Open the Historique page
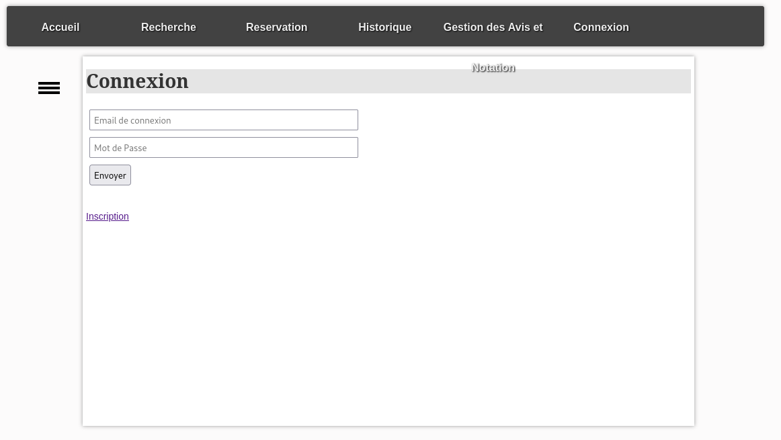Screen dimensions: 781x440 [385, 27]
